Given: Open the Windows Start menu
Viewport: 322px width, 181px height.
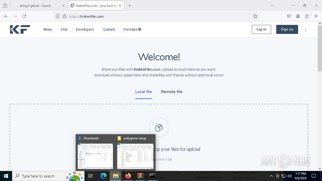Looking at the screenshot, I should [x=6, y=176].
